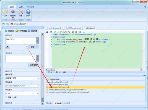Click the Open file icon in ribbon
Viewport: 148px width, 110px height.
click(5, 12)
